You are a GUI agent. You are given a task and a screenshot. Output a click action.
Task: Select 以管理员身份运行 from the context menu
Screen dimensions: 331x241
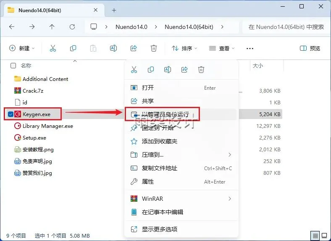pos(181,114)
